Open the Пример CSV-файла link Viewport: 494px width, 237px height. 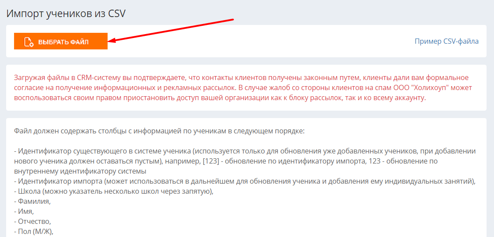[447, 41]
